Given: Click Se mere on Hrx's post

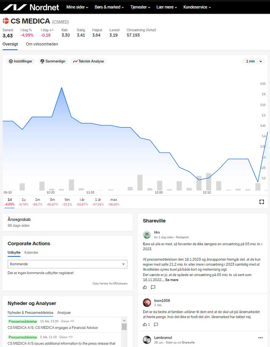Looking at the screenshot, I should (x=172, y=280).
